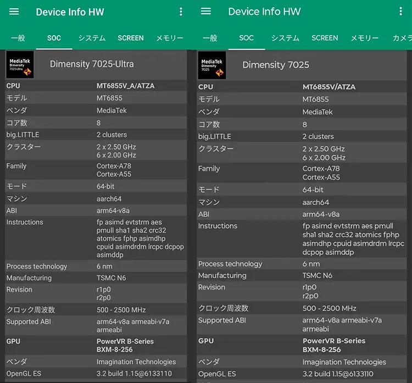Switch to システム tab in left panel

pyautogui.click(x=92, y=38)
